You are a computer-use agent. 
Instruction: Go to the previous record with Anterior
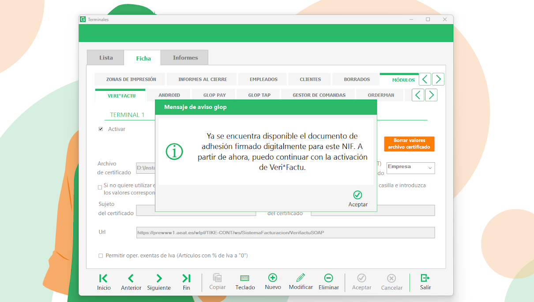[x=131, y=278]
